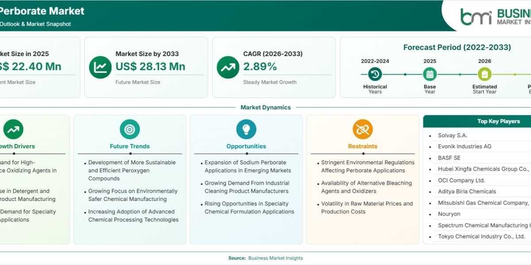Select 'Hubei Xingfa Chemicals Group Co.' entry
This screenshot has height=265, width=531.
coord(484,169)
